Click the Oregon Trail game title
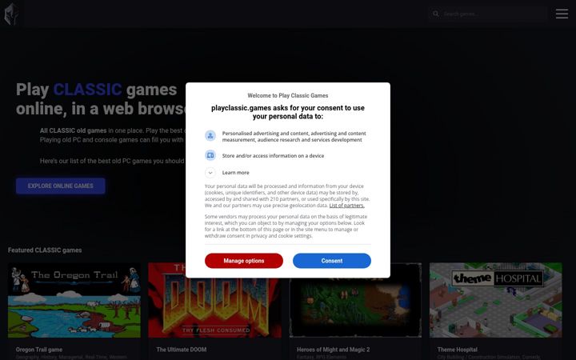 click(x=39, y=350)
